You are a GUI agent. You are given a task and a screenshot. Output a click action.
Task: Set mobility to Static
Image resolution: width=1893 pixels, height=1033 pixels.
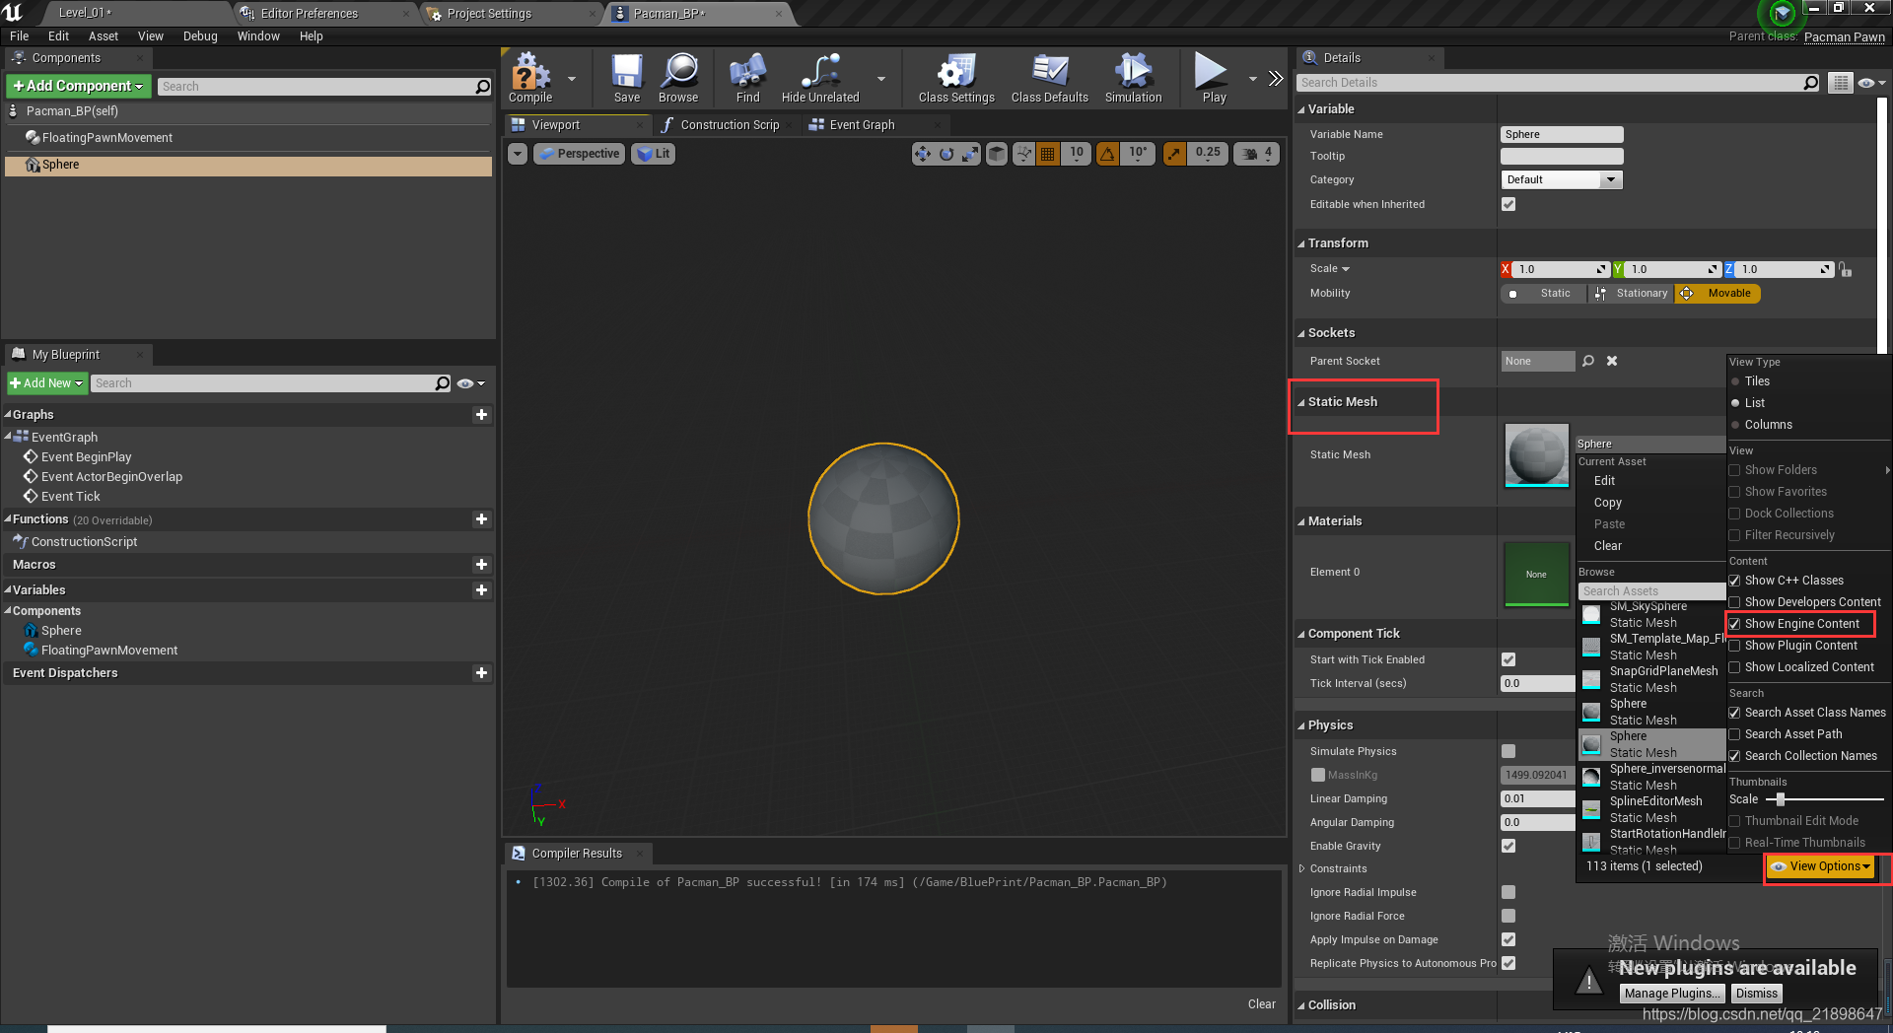[x=1544, y=294]
